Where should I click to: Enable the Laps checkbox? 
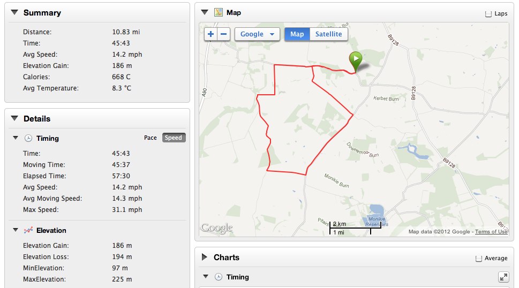coord(488,14)
